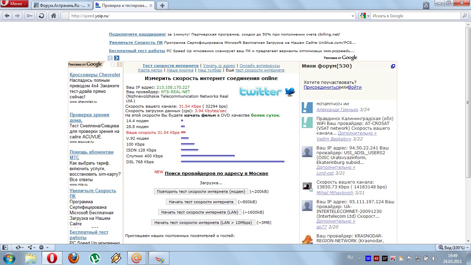Toggle the Opera side panel button

click(x=5, y=247)
